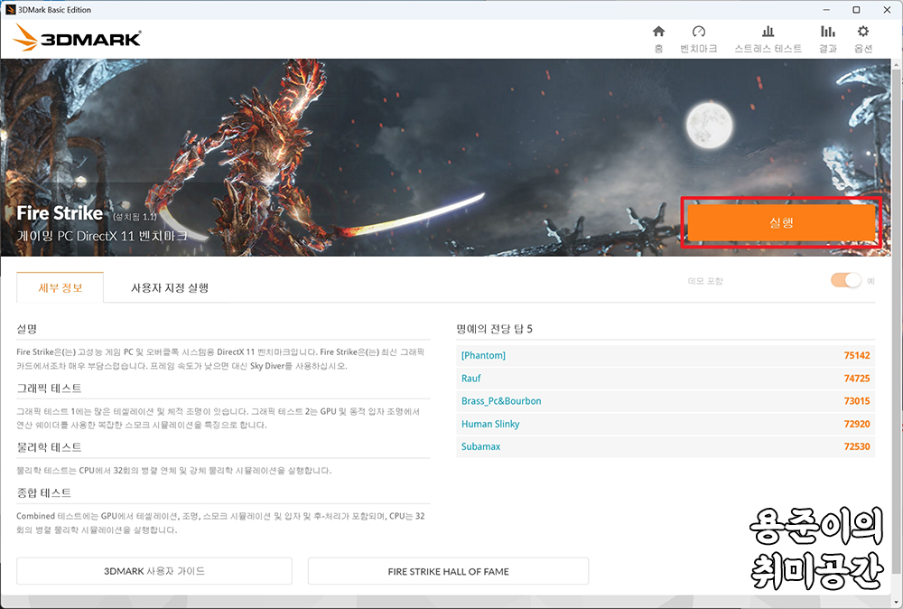Run the Fire Strike benchmark with 실행
The width and height of the screenshot is (903, 609).
781,222
